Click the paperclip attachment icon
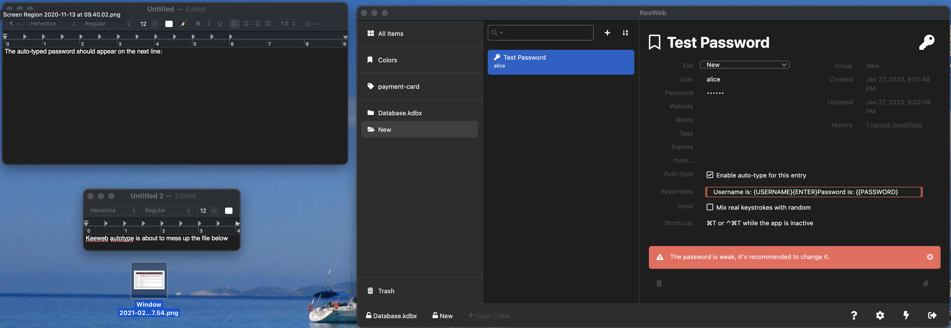 (926, 283)
